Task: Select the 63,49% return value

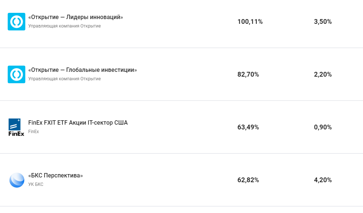Action: [x=248, y=127]
